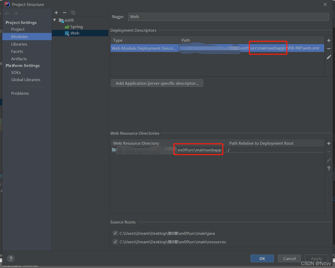335x268 pixels.
Task: Close the Project Structure dialog
Action: [x=325, y=4]
